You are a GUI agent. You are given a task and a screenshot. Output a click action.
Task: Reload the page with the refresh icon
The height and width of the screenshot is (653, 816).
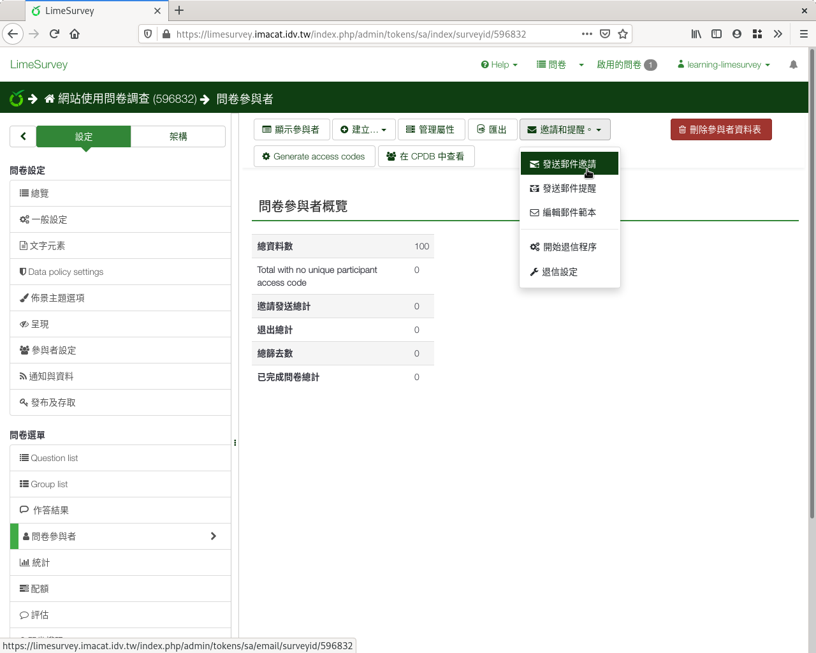(54, 34)
